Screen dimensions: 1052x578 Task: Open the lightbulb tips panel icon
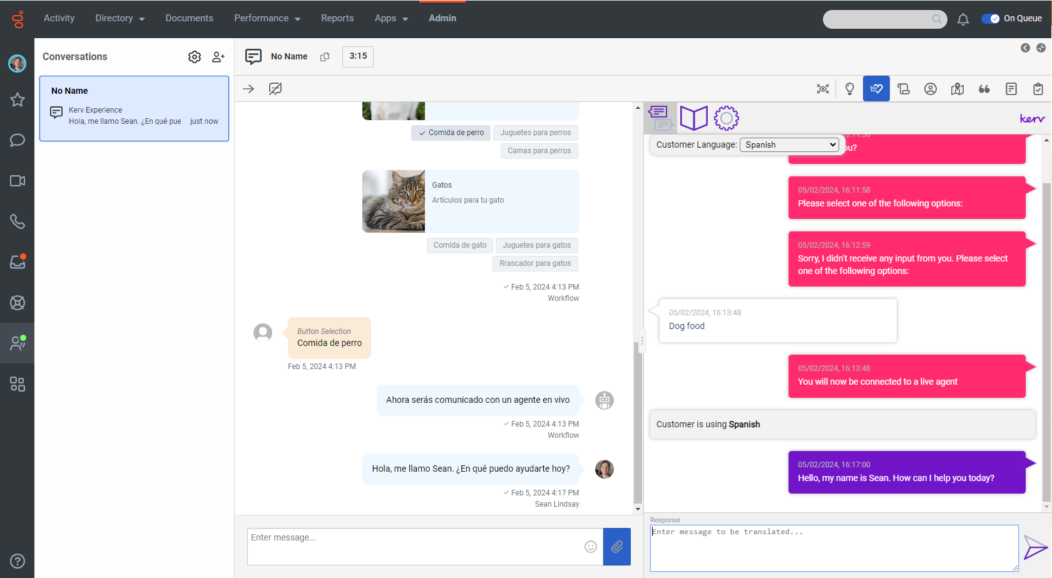[x=849, y=89]
